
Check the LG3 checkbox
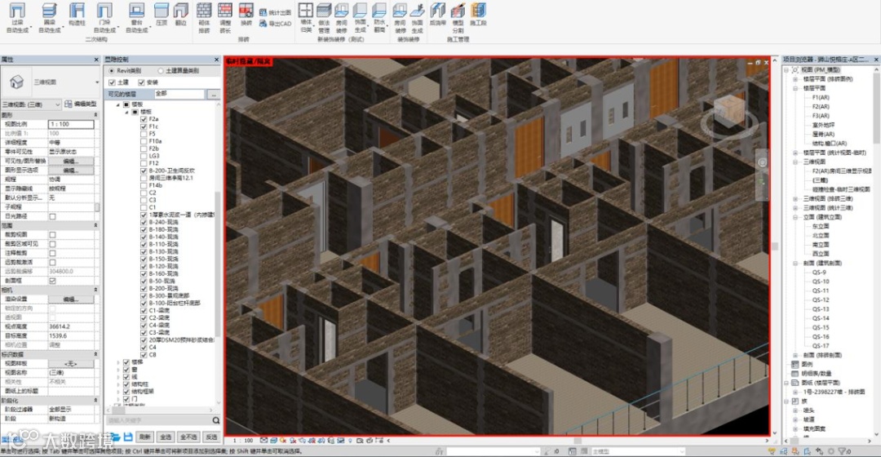tap(144, 156)
